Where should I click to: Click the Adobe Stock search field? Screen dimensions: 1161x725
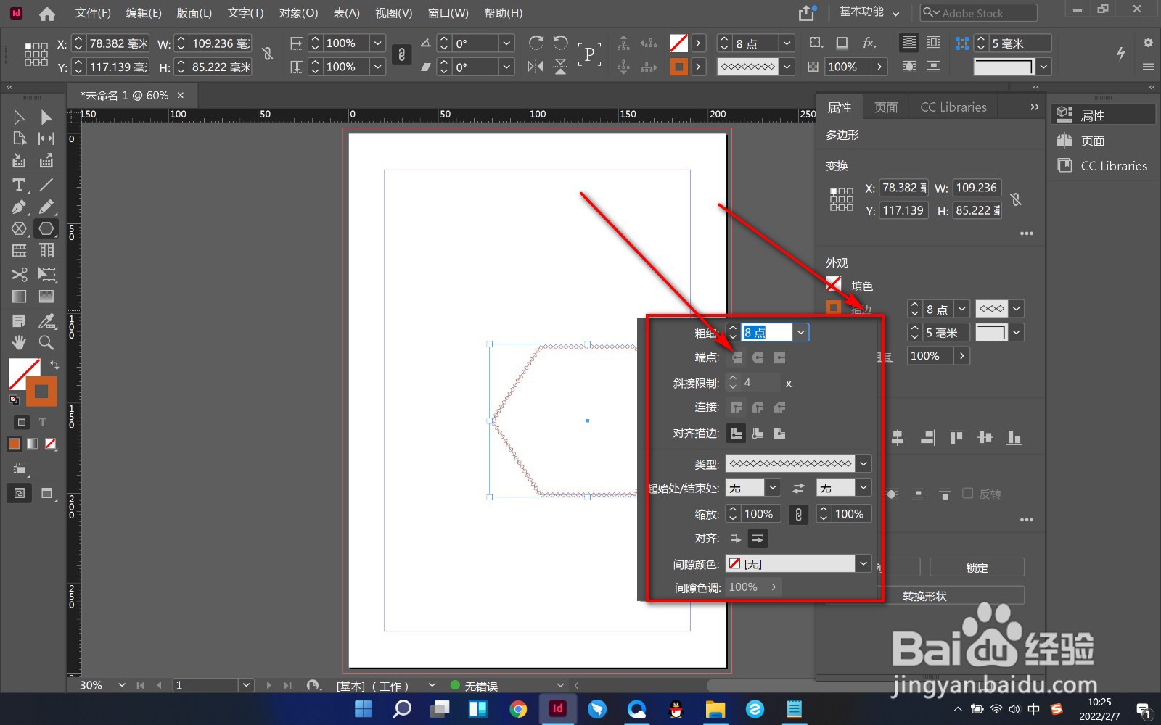tap(979, 13)
